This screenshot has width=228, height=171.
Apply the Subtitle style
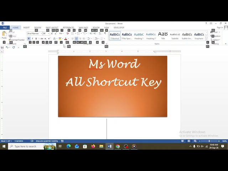[175, 36]
